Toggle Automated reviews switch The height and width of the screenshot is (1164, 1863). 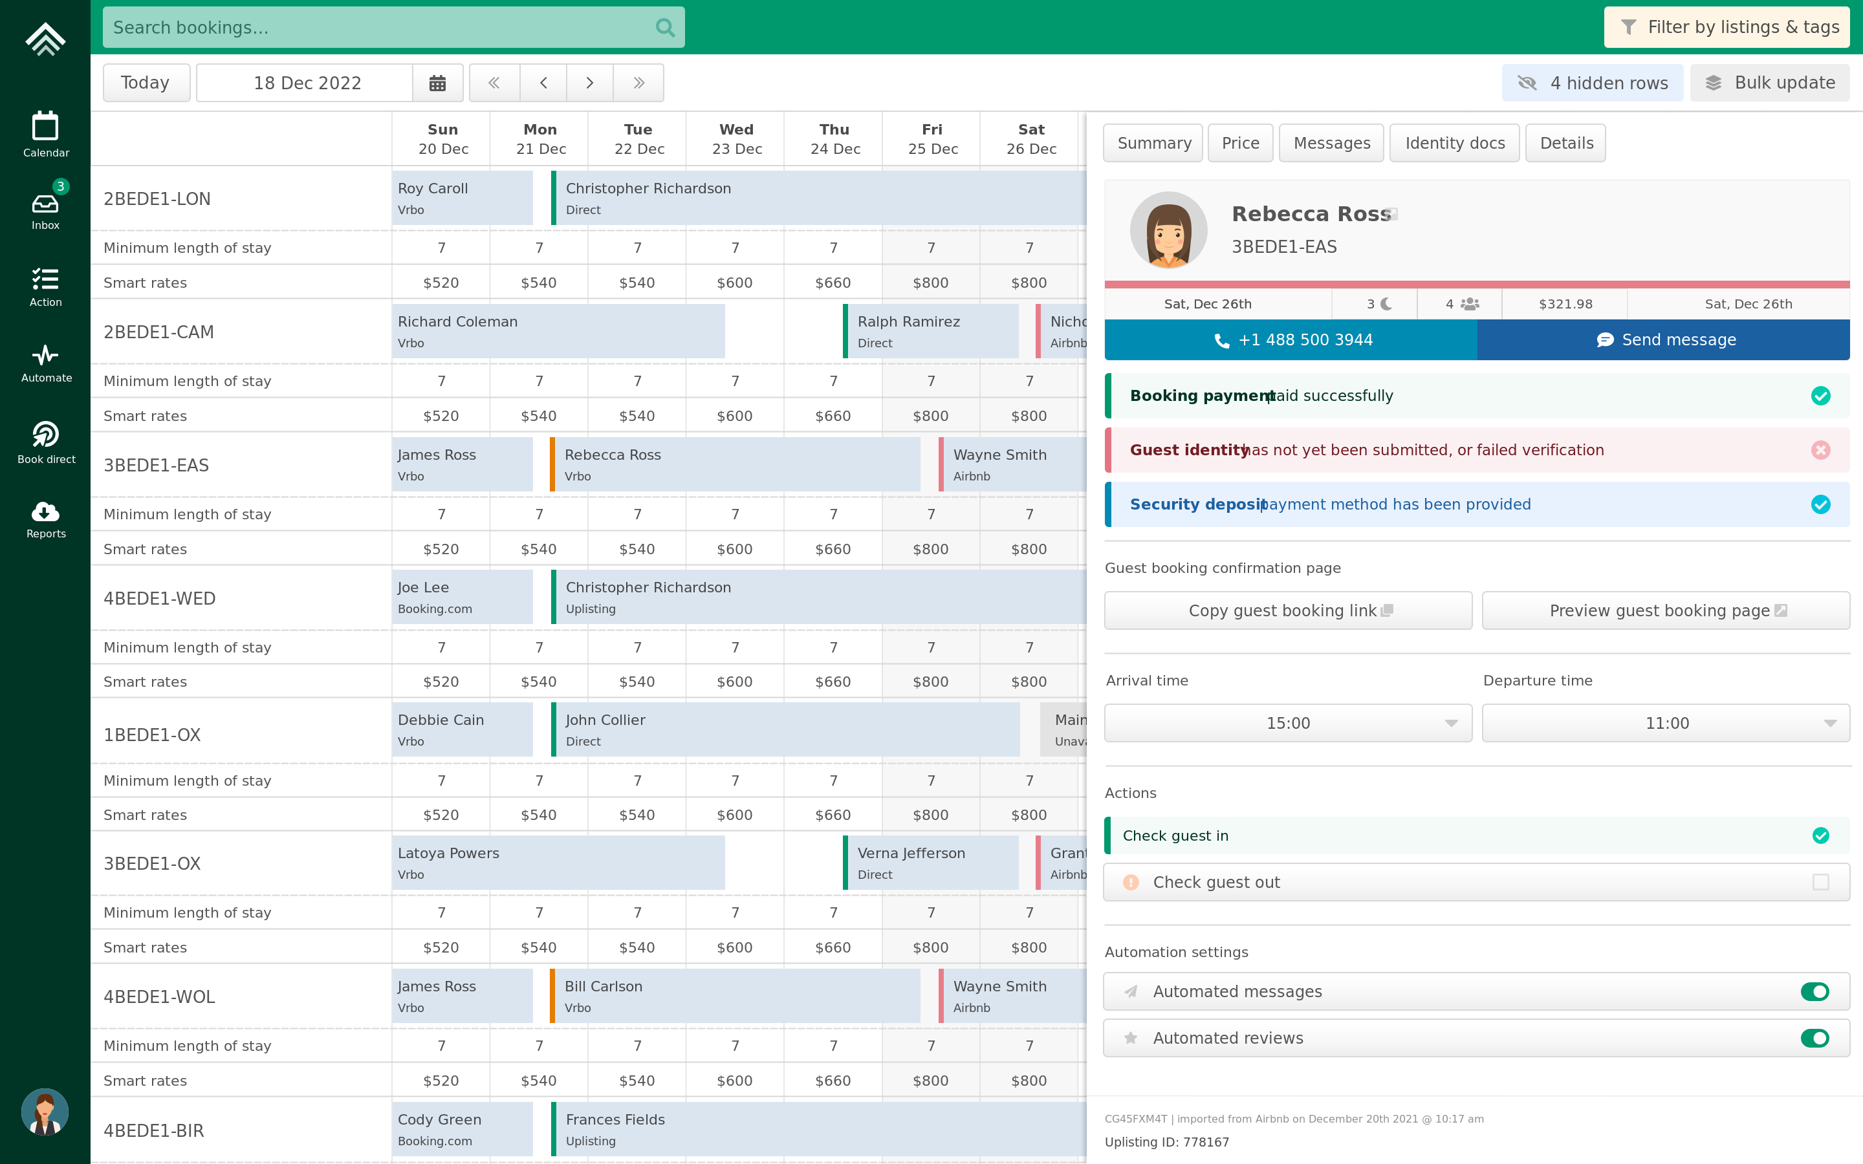(1818, 1038)
